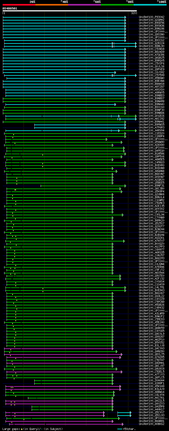The image size is (169, 431).
Task: Click the white query sequence bar
Action: click(70, 11)
